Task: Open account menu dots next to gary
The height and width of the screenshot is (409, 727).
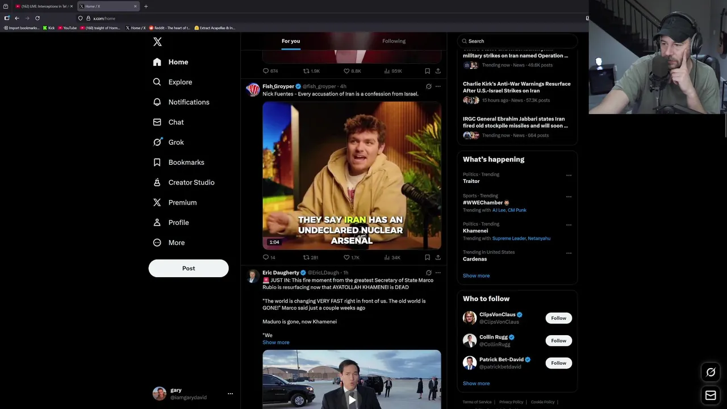Action: (x=230, y=393)
